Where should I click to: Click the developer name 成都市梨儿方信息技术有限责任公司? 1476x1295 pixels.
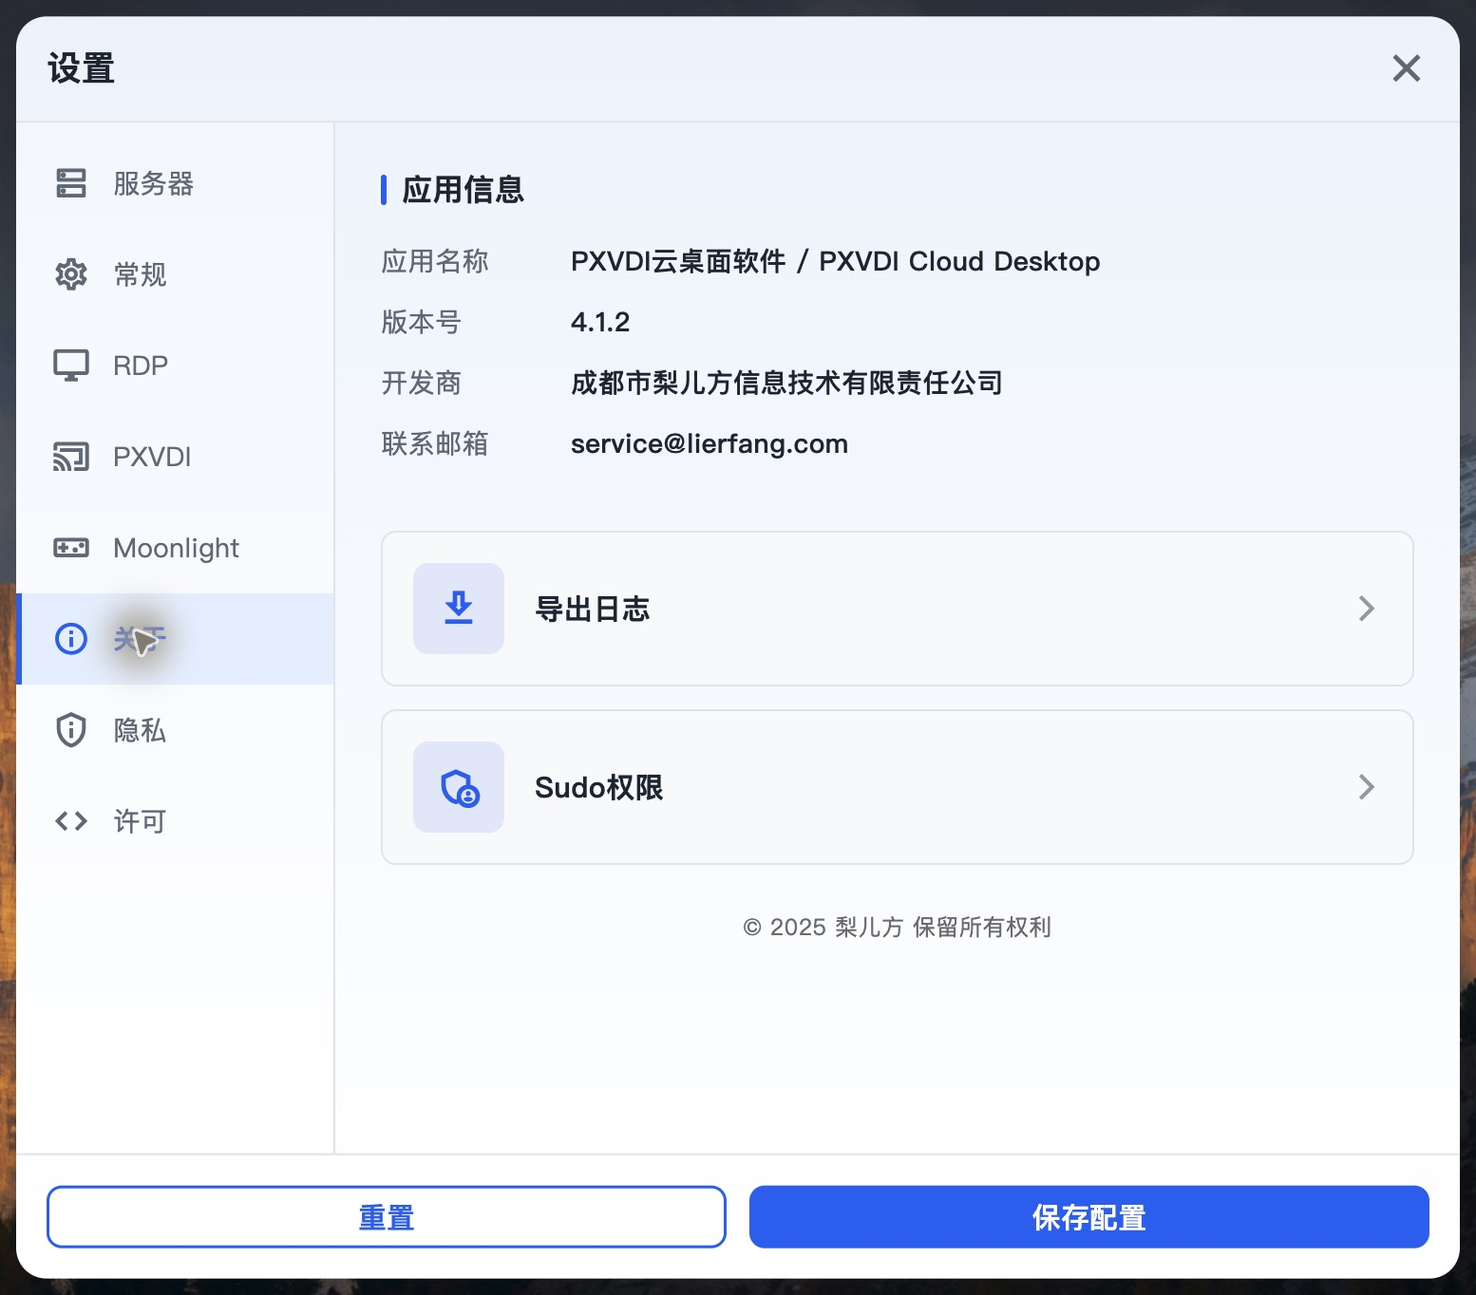point(786,383)
